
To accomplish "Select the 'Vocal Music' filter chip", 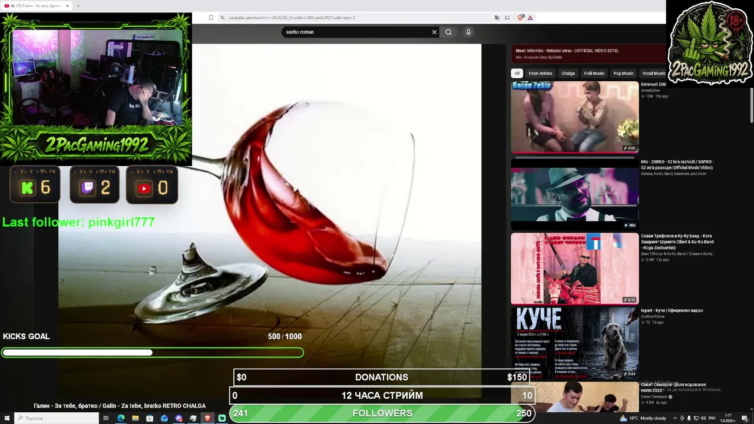I will 653,73.
